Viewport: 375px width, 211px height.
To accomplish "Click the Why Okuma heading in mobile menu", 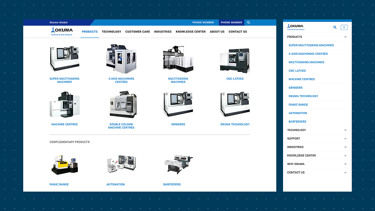I will pos(296,164).
